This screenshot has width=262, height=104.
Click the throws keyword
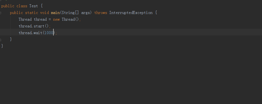click(x=101, y=13)
